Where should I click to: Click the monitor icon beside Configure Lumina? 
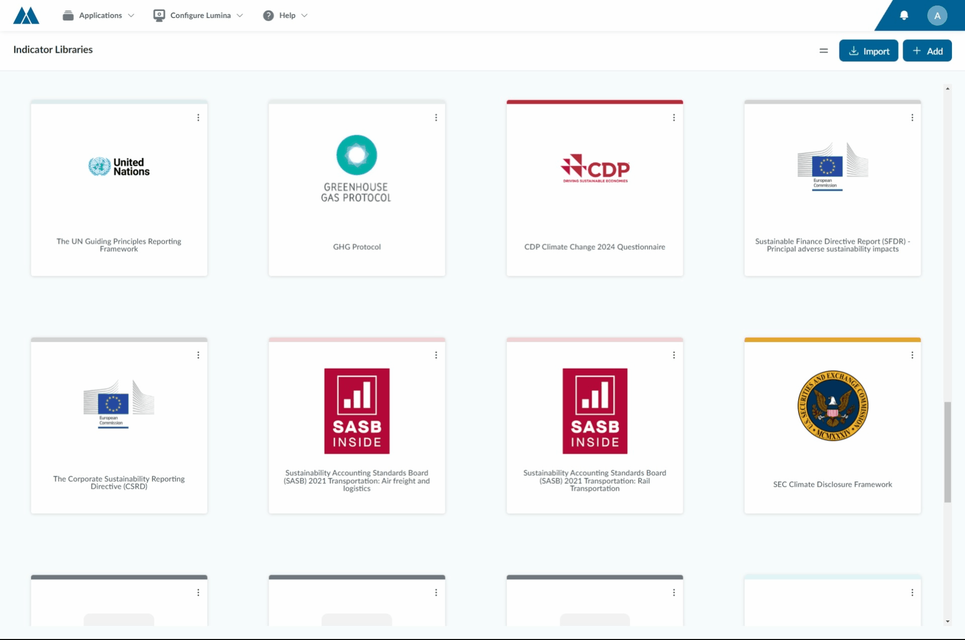tap(159, 16)
